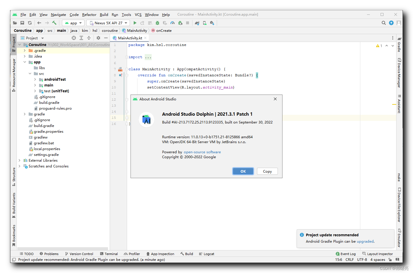Sync project with Gradle files icon

197,23
